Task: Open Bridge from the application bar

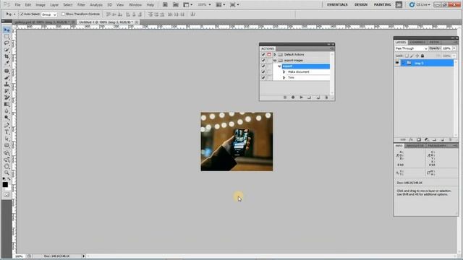Action: coord(165,5)
